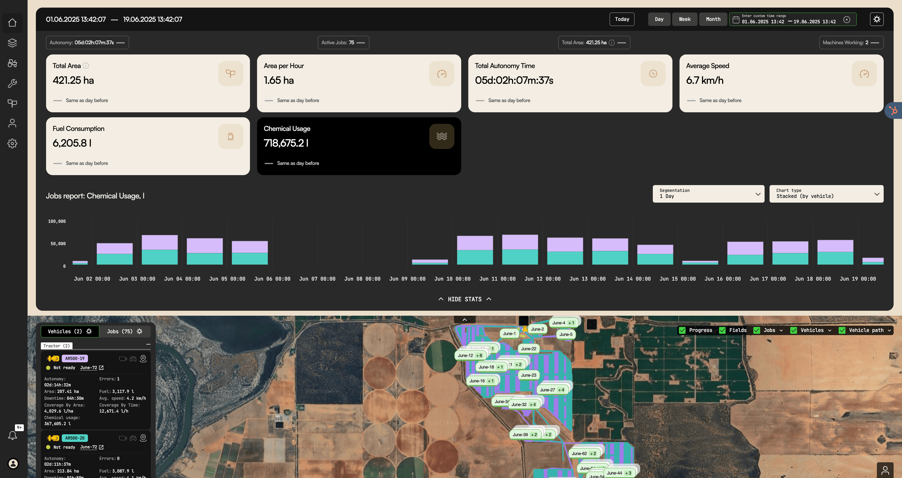Image resolution: width=902 pixels, height=478 pixels.
Task: Open the wrench maintenance section in sidebar
Action: [x=13, y=83]
